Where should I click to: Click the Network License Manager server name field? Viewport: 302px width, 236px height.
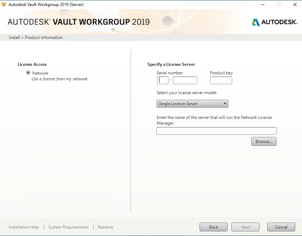tap(216, 131)
